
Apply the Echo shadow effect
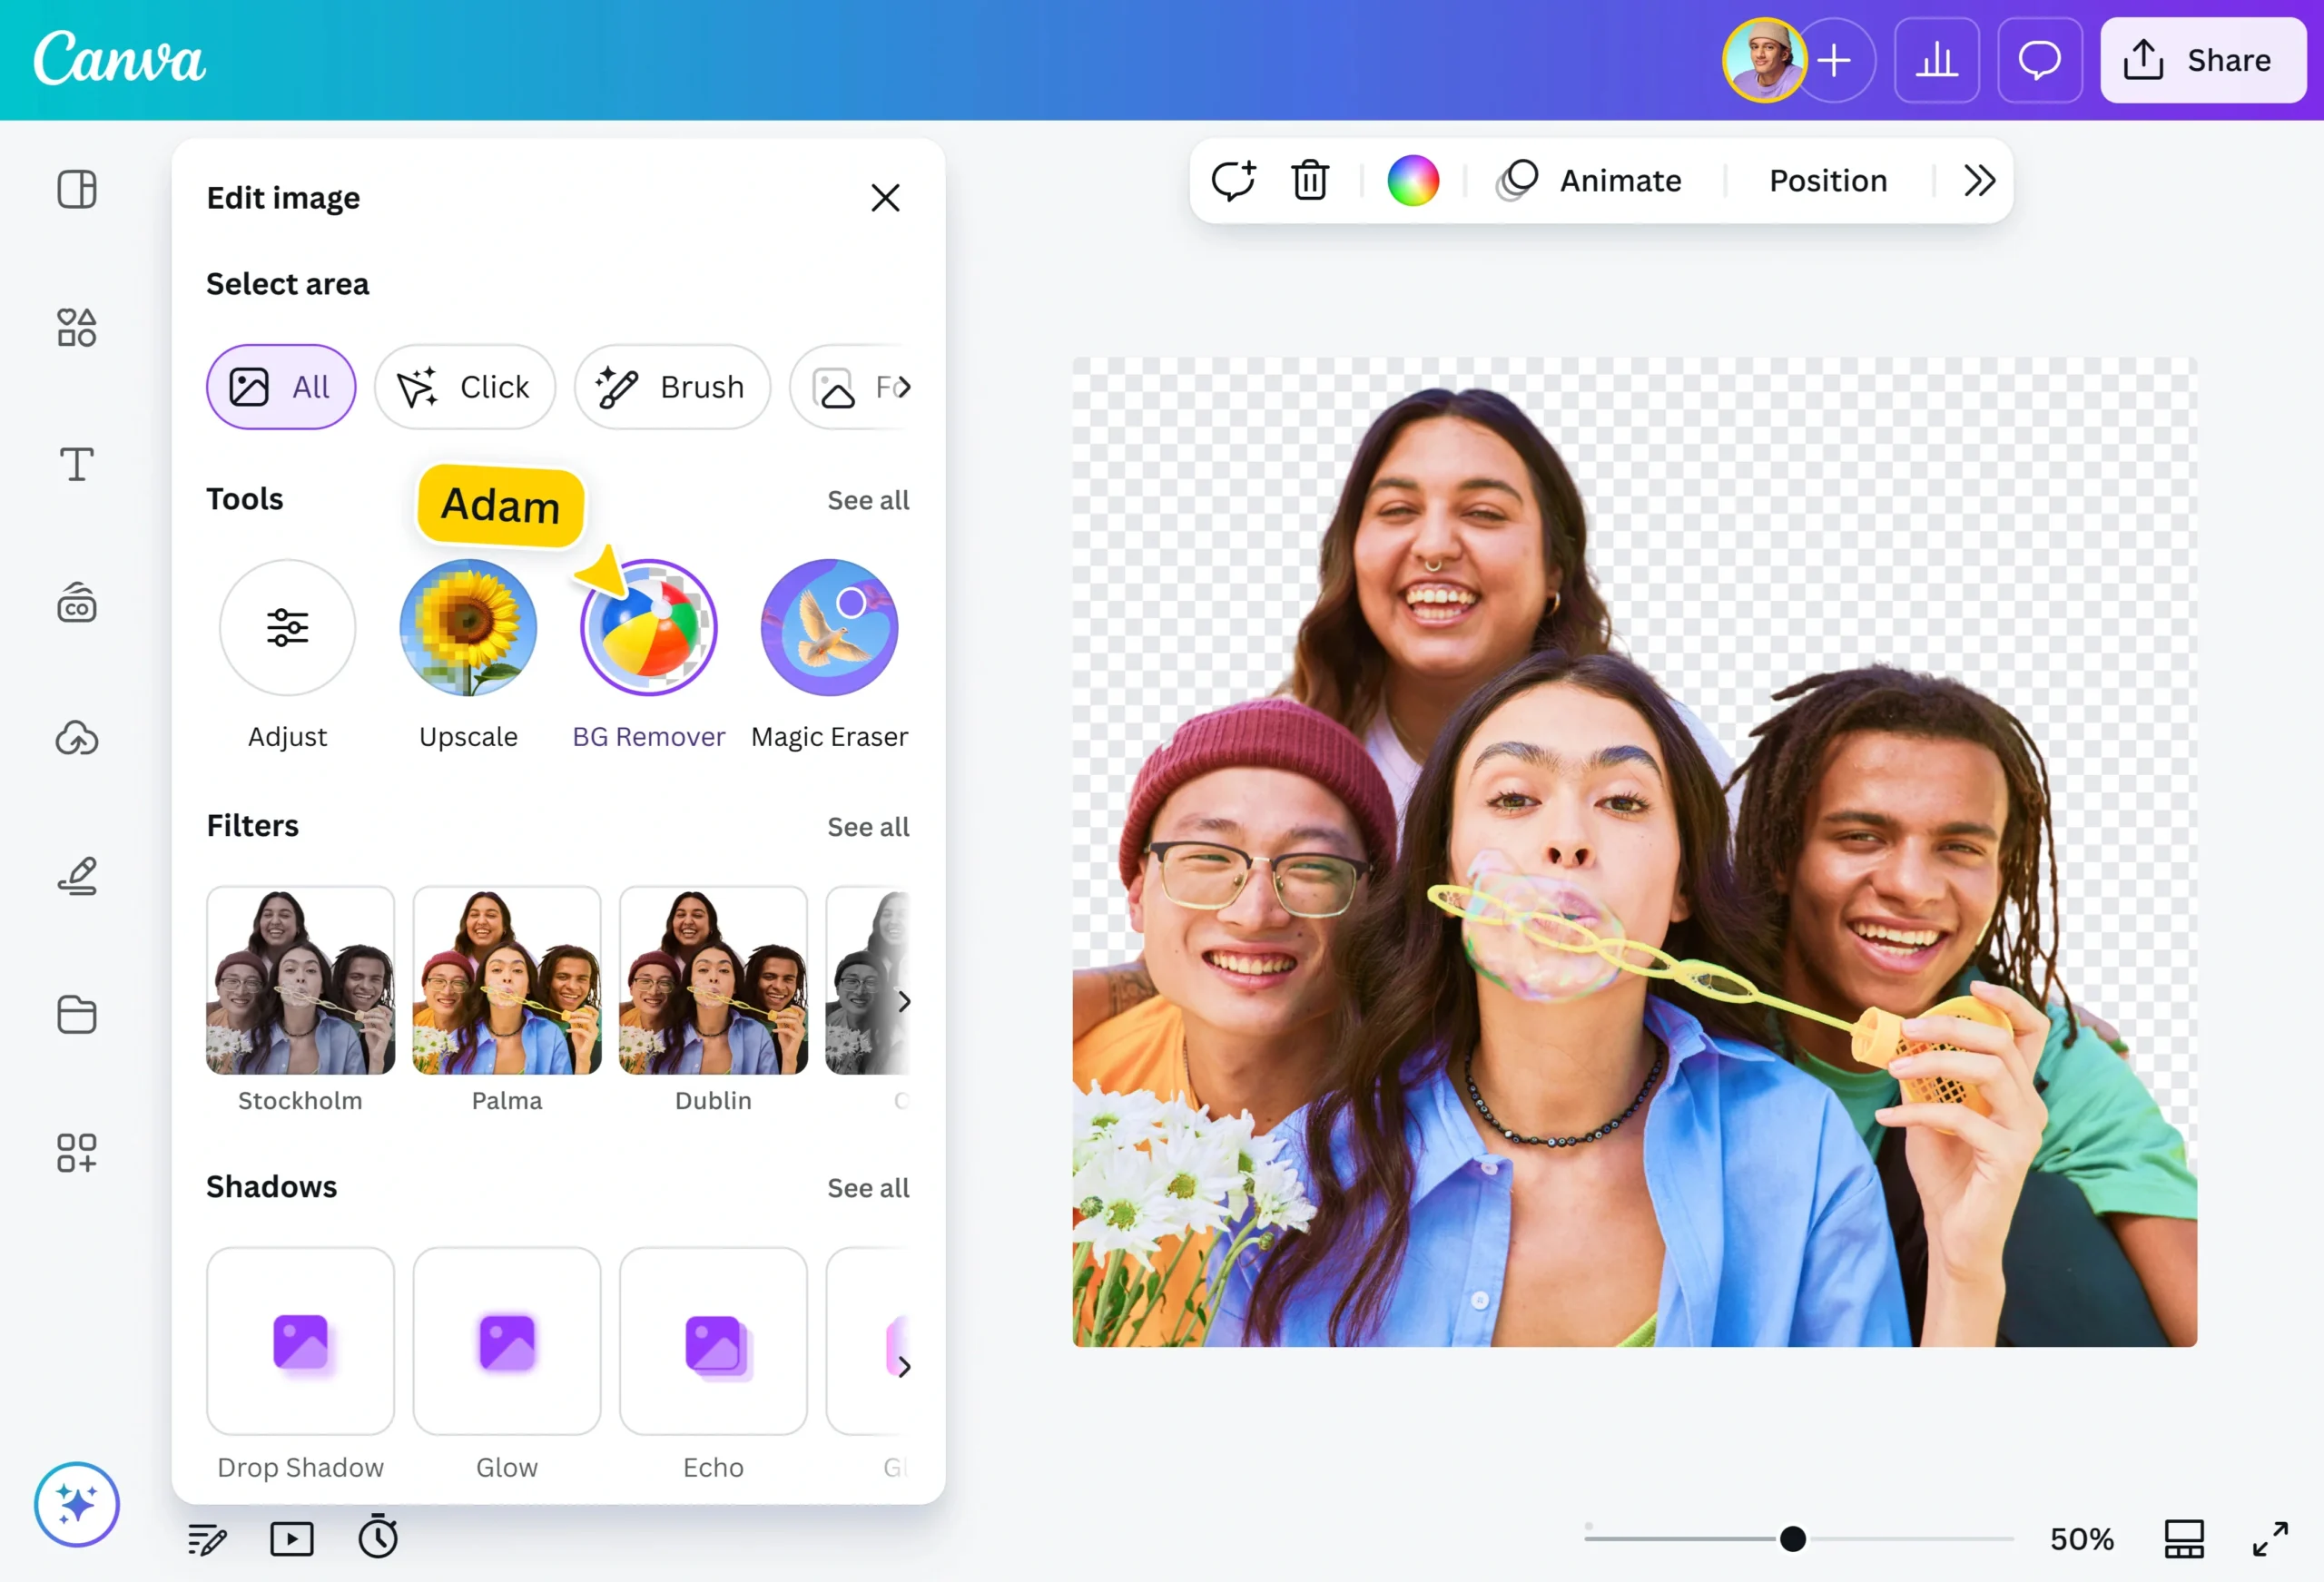pyautogui.click(x=713, y=1340)
